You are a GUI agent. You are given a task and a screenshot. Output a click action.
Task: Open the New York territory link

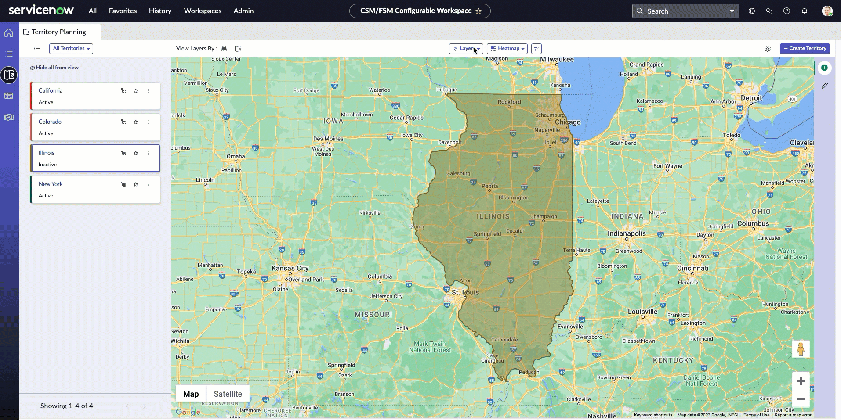[x=51, y=184]
